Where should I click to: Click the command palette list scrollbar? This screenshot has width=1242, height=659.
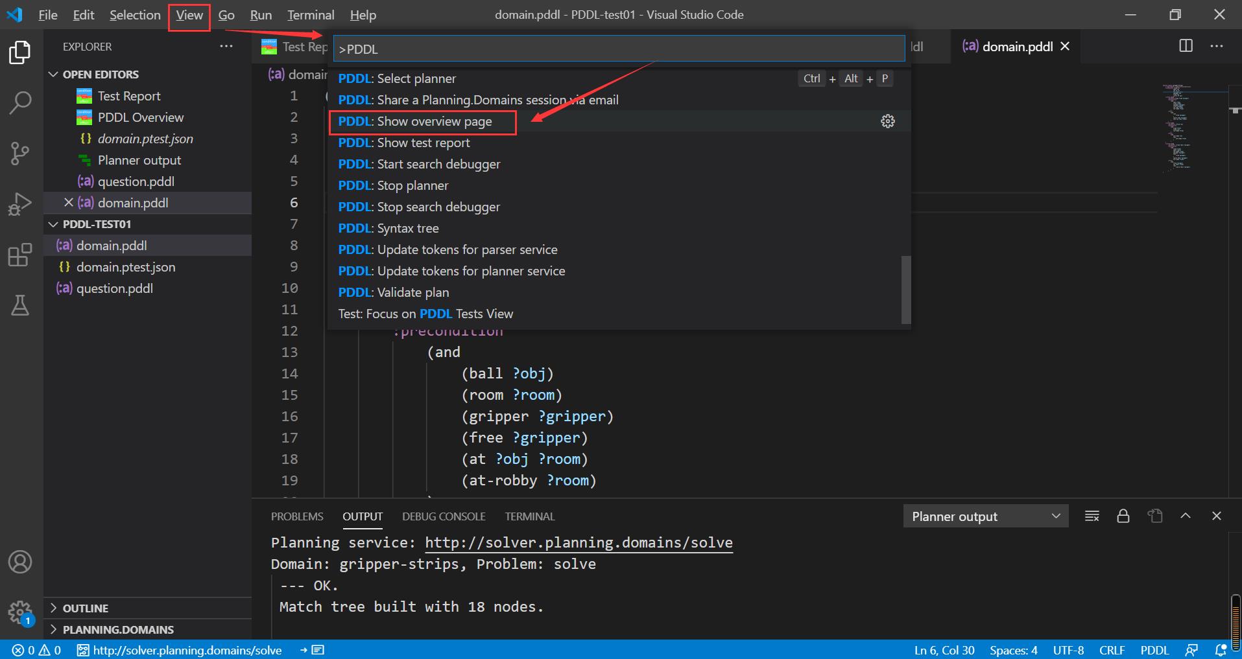[x=906, y=290]
